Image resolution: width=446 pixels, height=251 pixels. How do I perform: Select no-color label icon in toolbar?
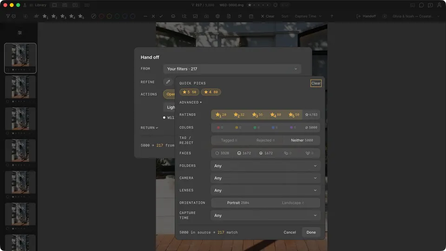point(93,16)
